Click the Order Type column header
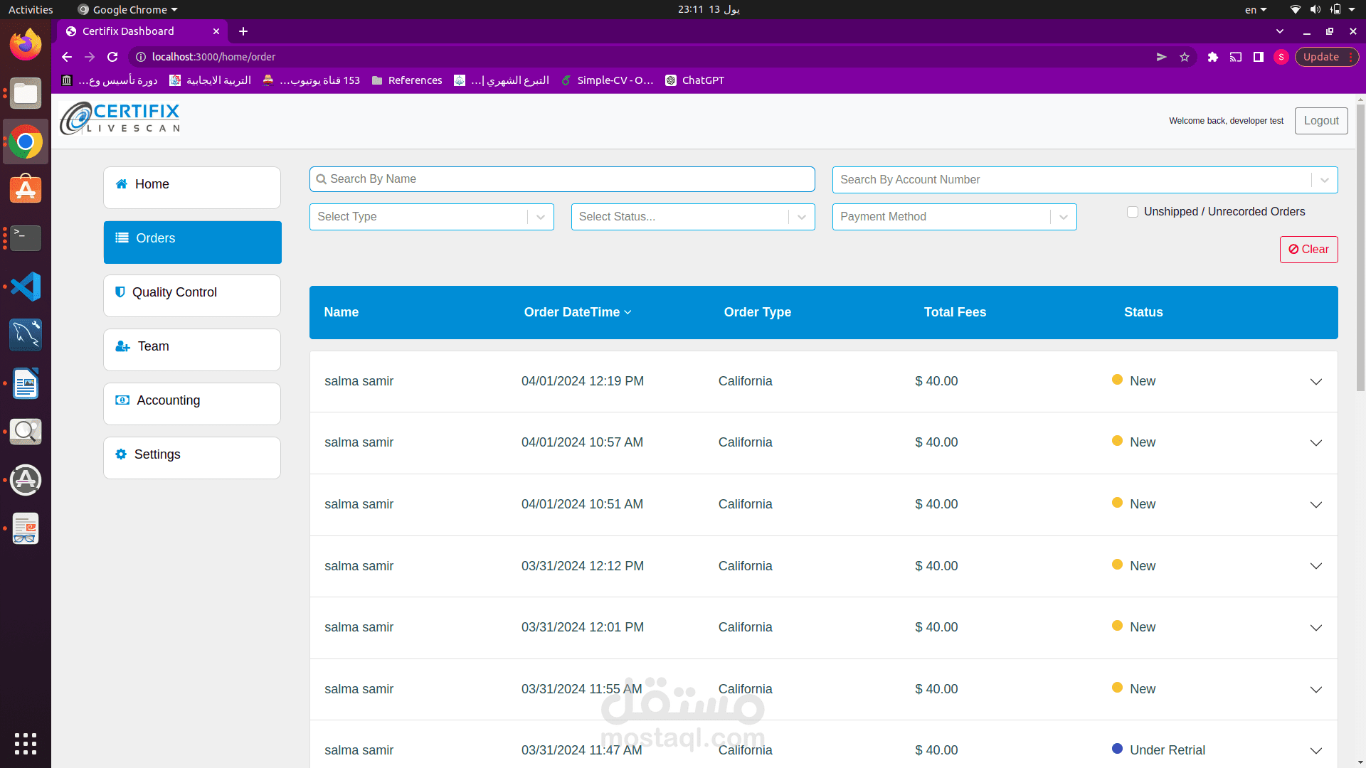Screen dimensions: 1366x768 click(x=757, y=312)
